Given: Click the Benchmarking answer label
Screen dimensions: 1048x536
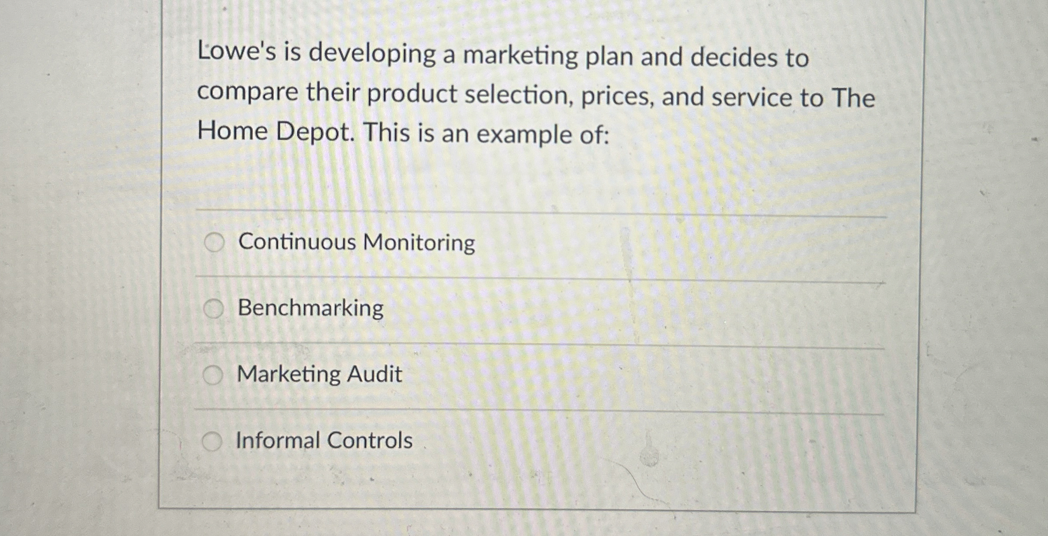Looking at the screenshot, I should (x=310, y=308).
